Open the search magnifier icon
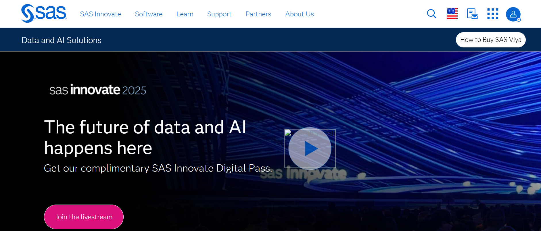541x231 pixels. tap(431, 14)
